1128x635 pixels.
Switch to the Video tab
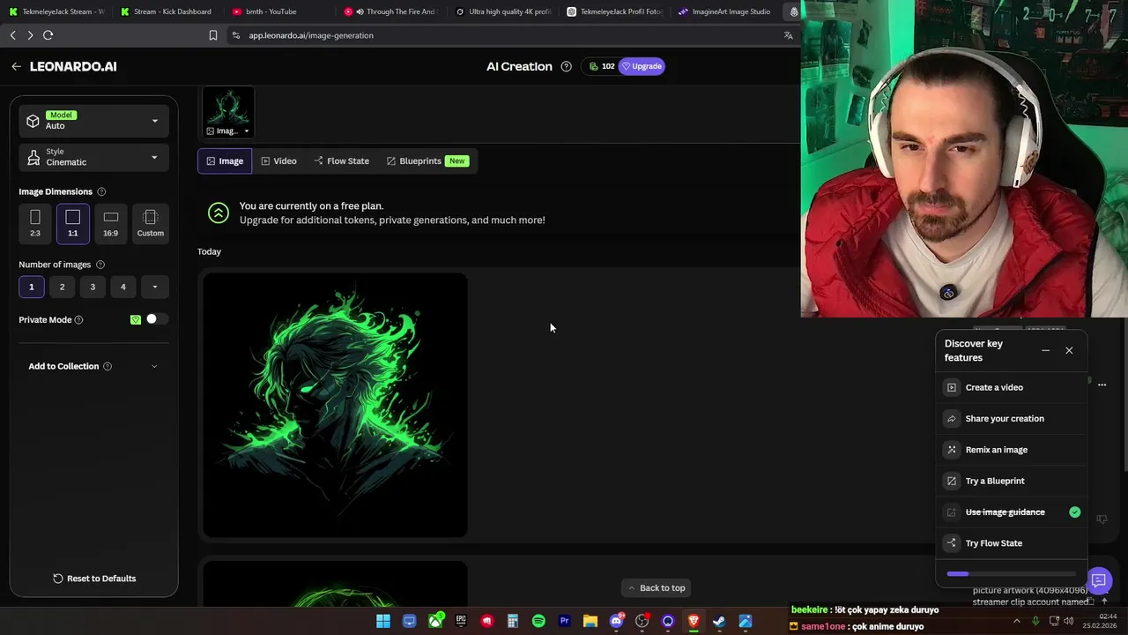pos(278,161)
